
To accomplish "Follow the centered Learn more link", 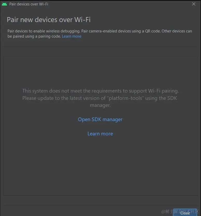I will [x=100, y=134].
